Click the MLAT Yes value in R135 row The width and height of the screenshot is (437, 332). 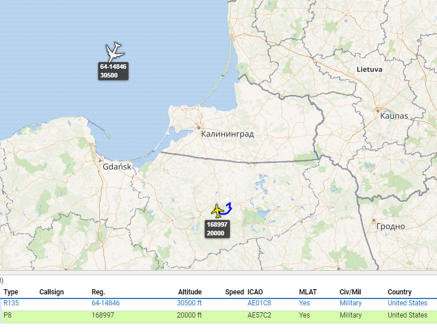(304, 303)
